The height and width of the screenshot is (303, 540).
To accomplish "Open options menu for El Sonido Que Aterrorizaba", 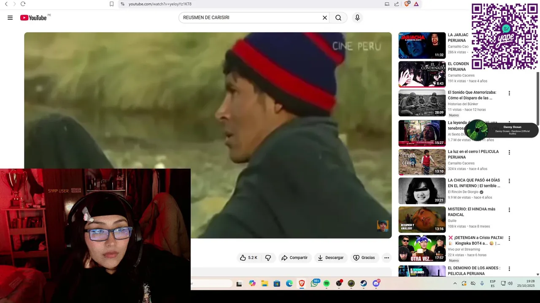I will pos(509,93).
